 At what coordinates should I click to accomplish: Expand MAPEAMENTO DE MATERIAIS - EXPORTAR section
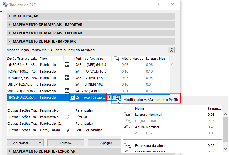[91, 33]
